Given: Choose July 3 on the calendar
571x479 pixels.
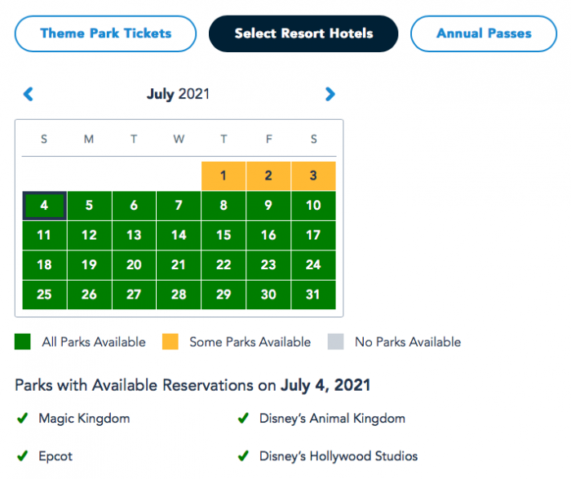Looking at the screenshot, I should click(x=313, y=175).
